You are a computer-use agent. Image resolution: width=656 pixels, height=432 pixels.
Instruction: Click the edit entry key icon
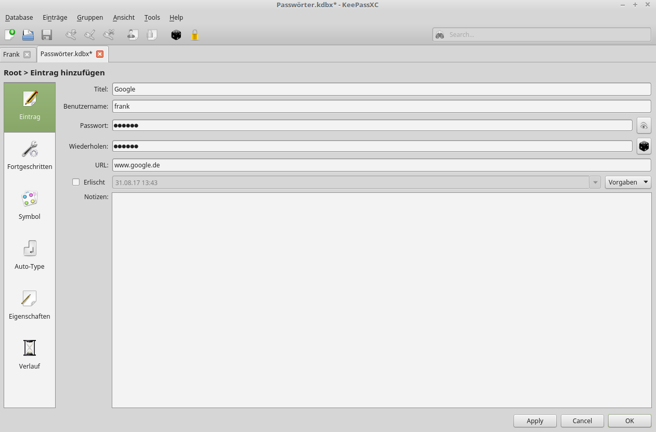(x=89, y=35)
